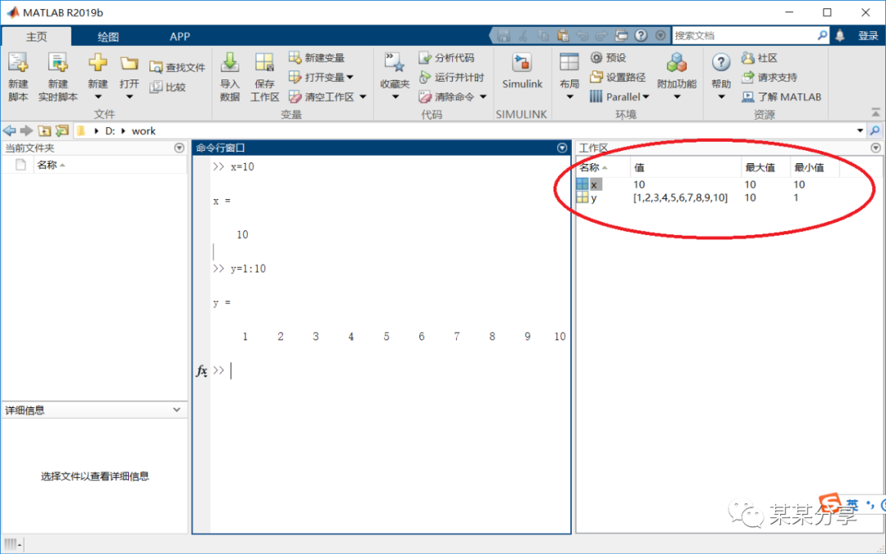Click the D: drive path segment
This screenshot has height=554, width=886.
click(110, 131)
